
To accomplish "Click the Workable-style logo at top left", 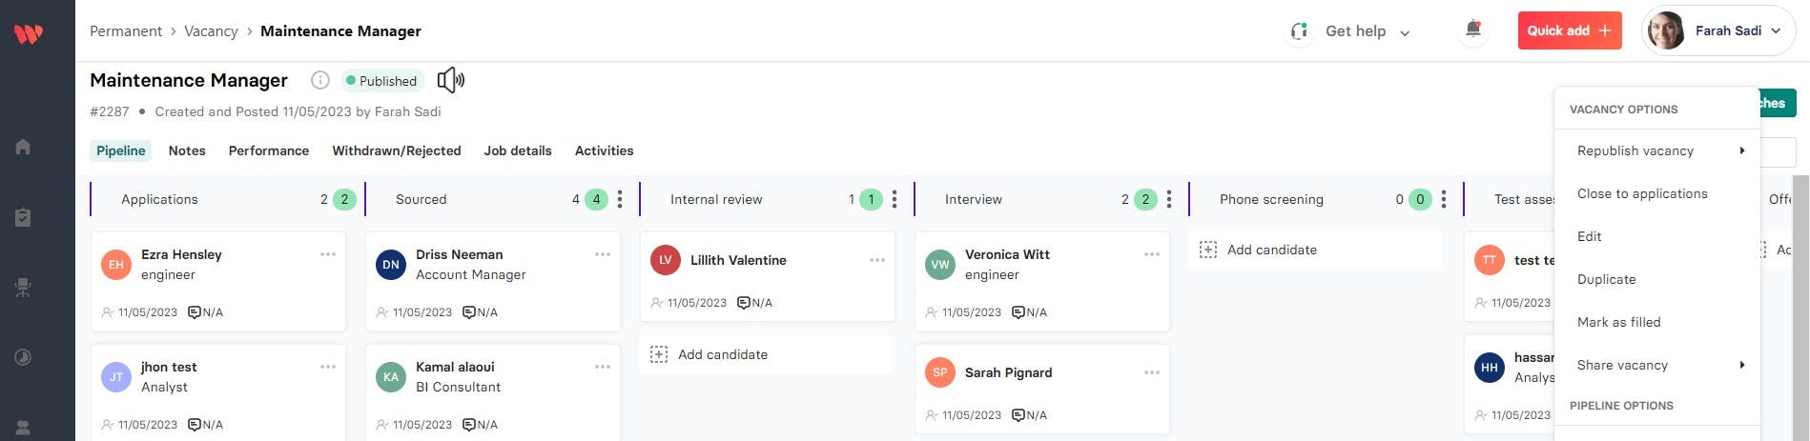I will click(29, 34).
